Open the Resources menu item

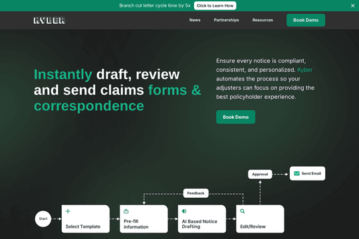(263, 20)
